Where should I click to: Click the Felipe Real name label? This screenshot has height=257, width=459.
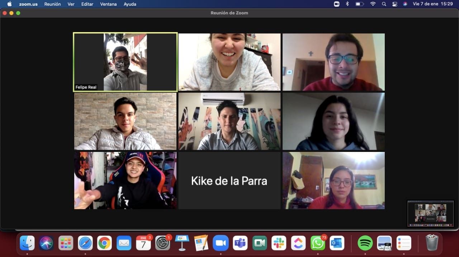pos(86,87)
